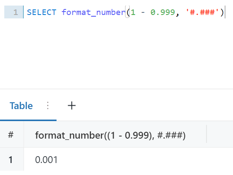Click the divider between editor and results

tap(116, 89)
